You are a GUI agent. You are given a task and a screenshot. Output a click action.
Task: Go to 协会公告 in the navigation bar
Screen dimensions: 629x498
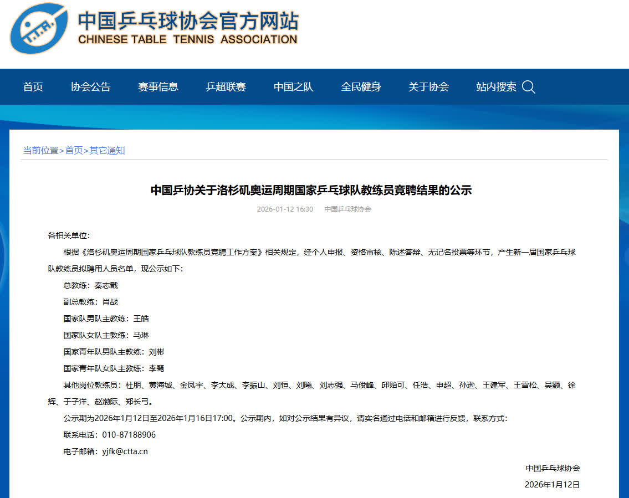[90, 87]
